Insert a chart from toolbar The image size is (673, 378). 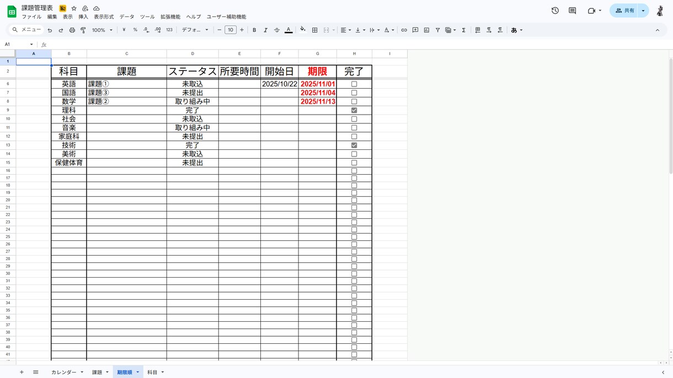426,30
